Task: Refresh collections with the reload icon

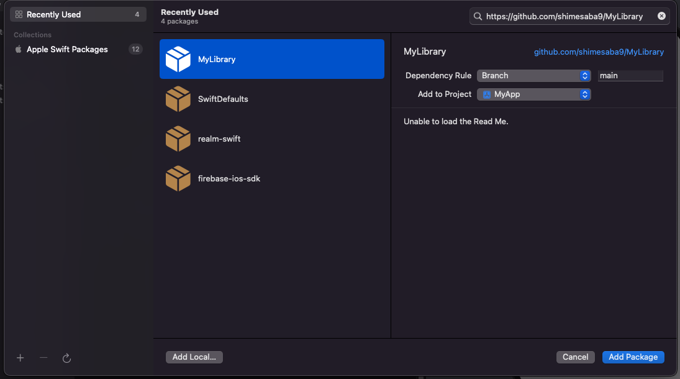Action: [66, 358]
